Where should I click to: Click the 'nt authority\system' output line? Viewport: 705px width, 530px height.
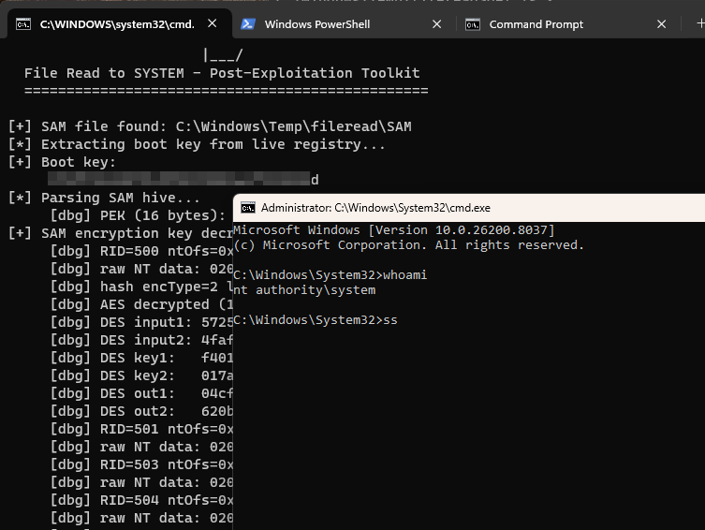[304, 290]
